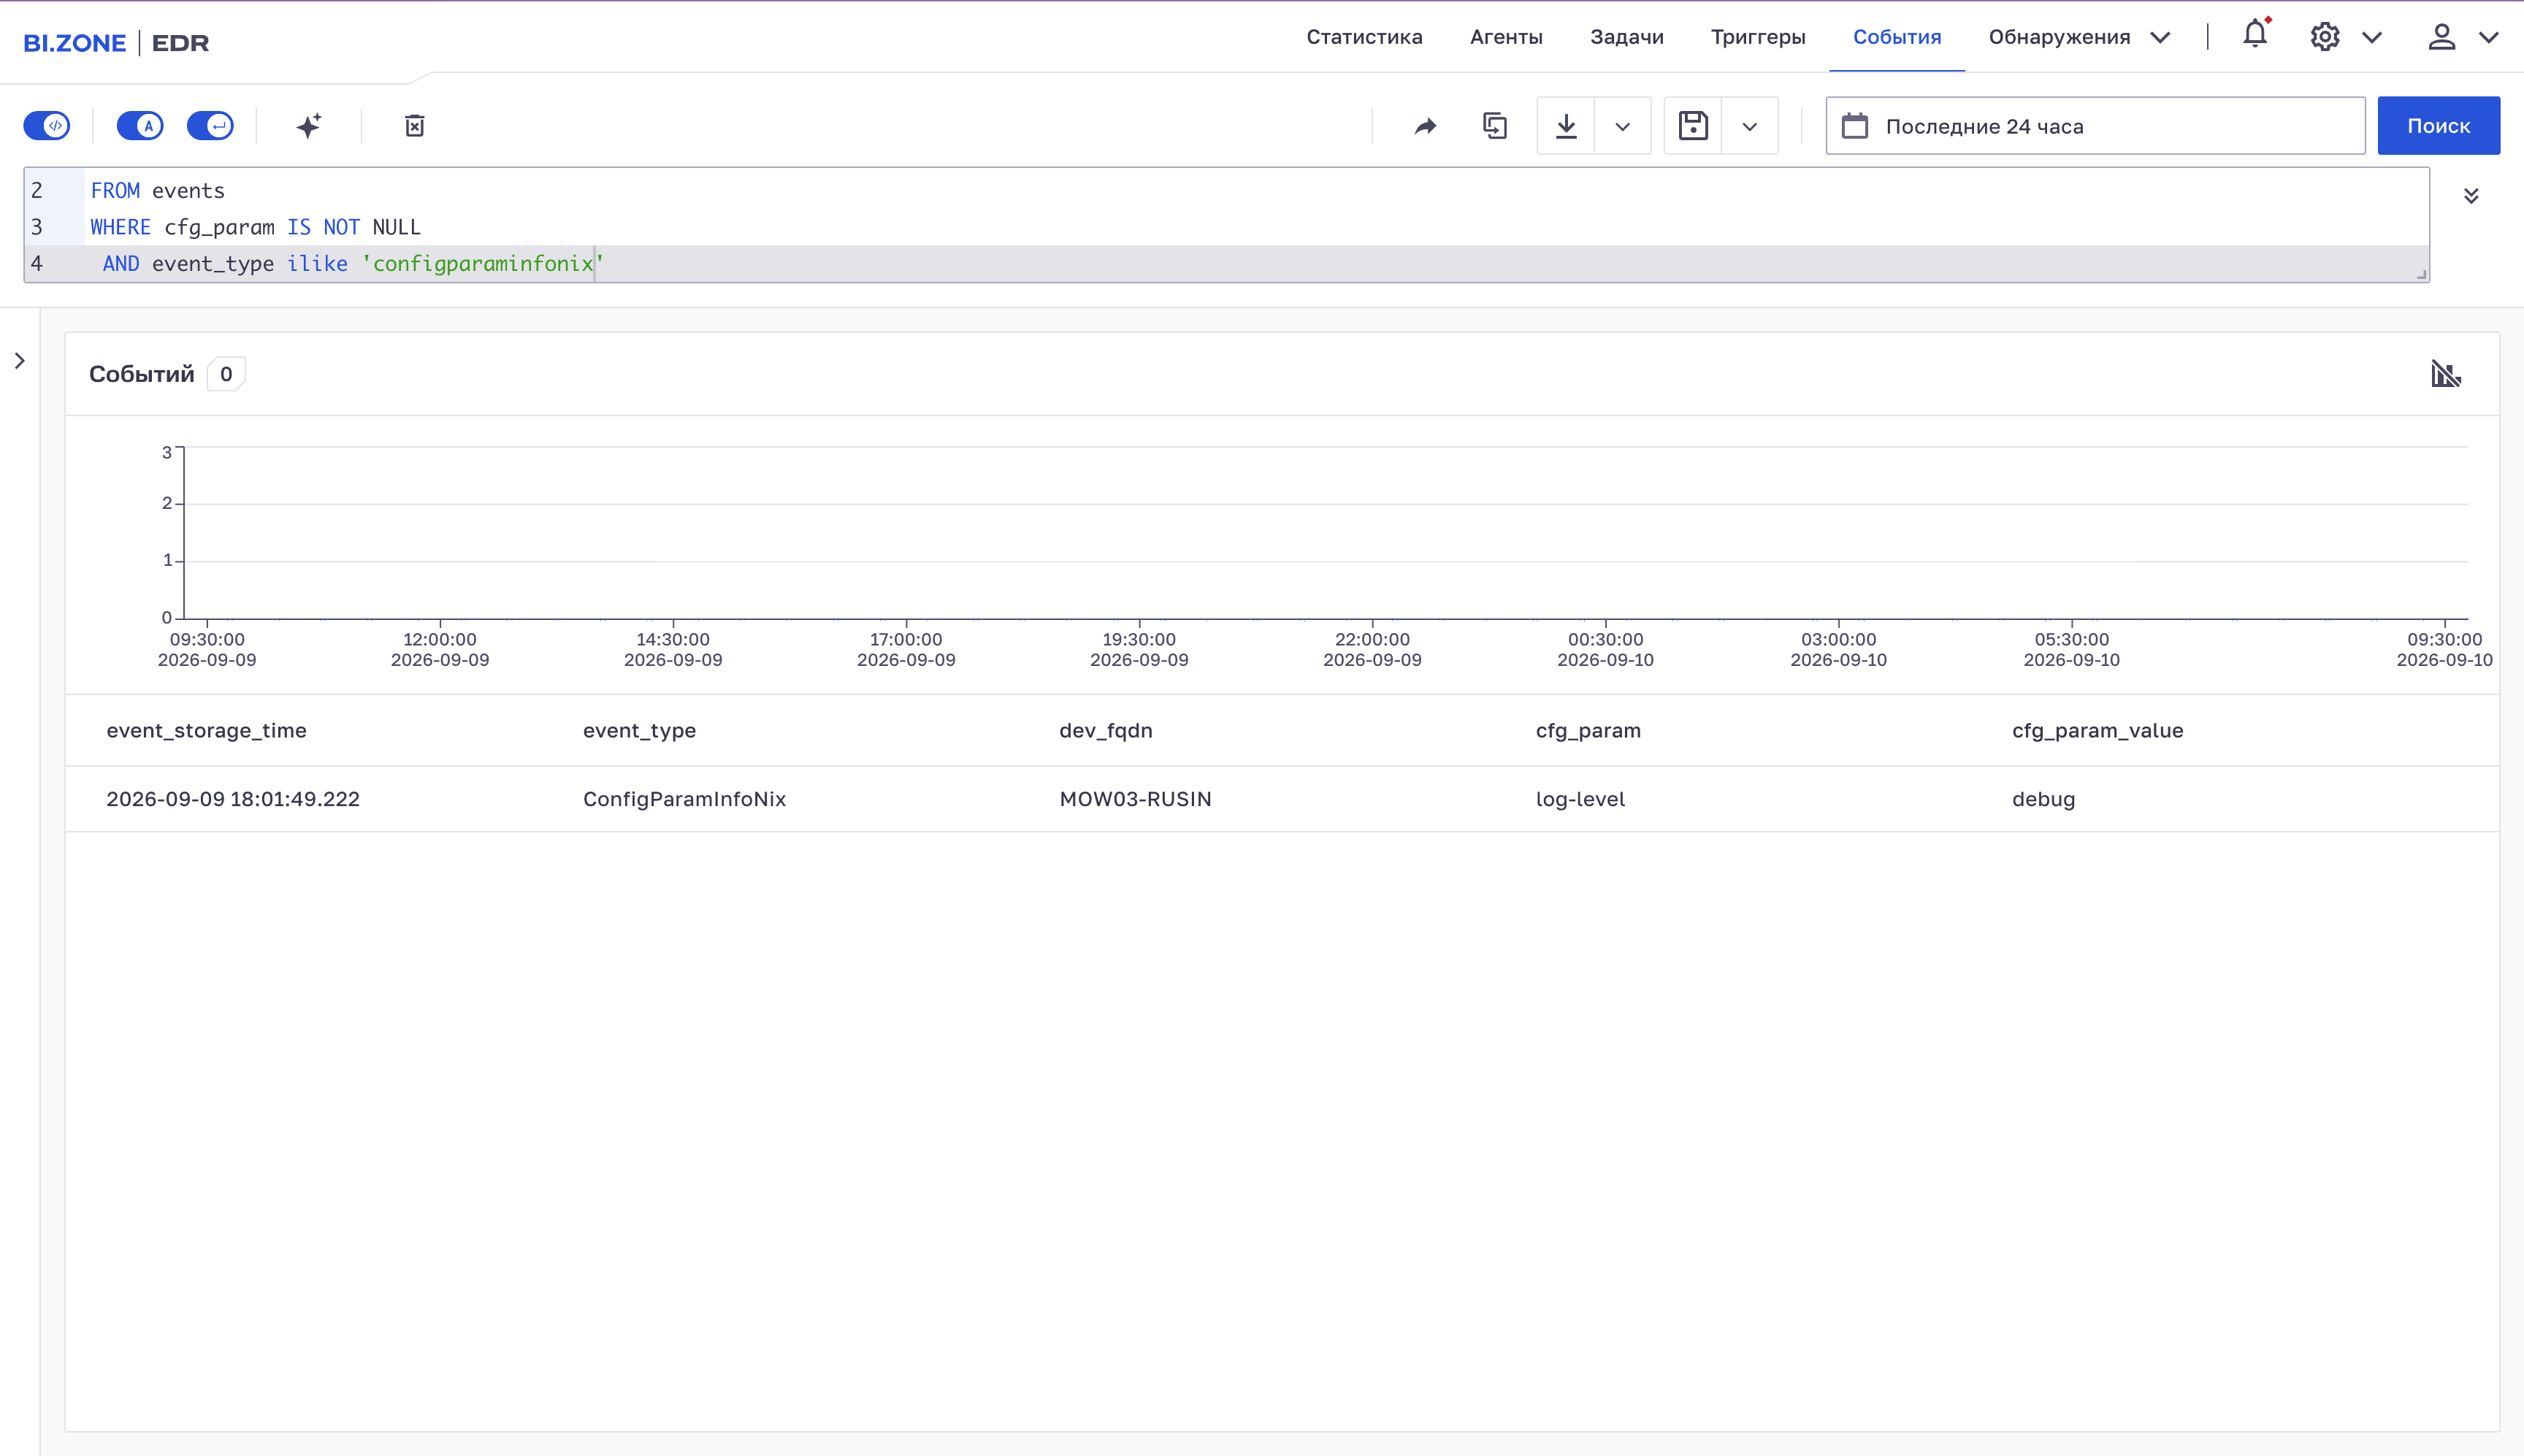Share the query using the arrow icon
This screenshot has width=2524, height=1456.
coord(1425,126)
